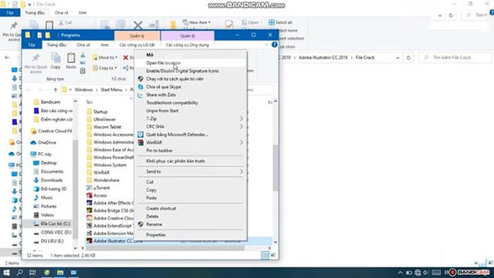
Task: Open the Windows Start menu
Action: pos(6,273)
